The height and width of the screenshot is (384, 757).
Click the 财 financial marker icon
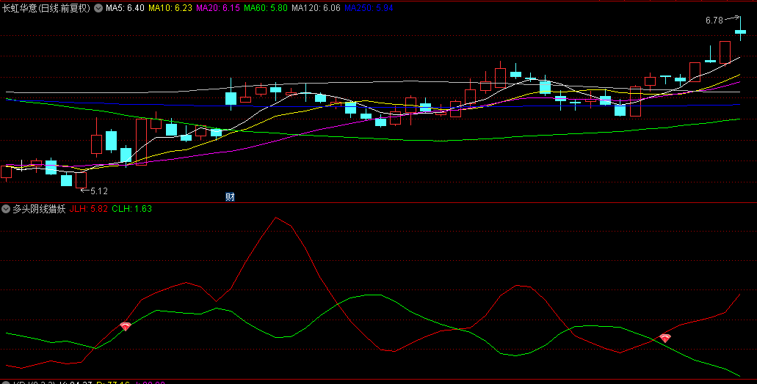click(230, 196)
